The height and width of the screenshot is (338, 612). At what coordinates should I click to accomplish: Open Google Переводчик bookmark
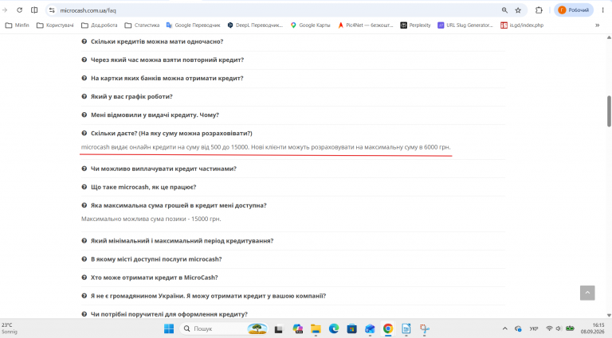pos(193,25)
